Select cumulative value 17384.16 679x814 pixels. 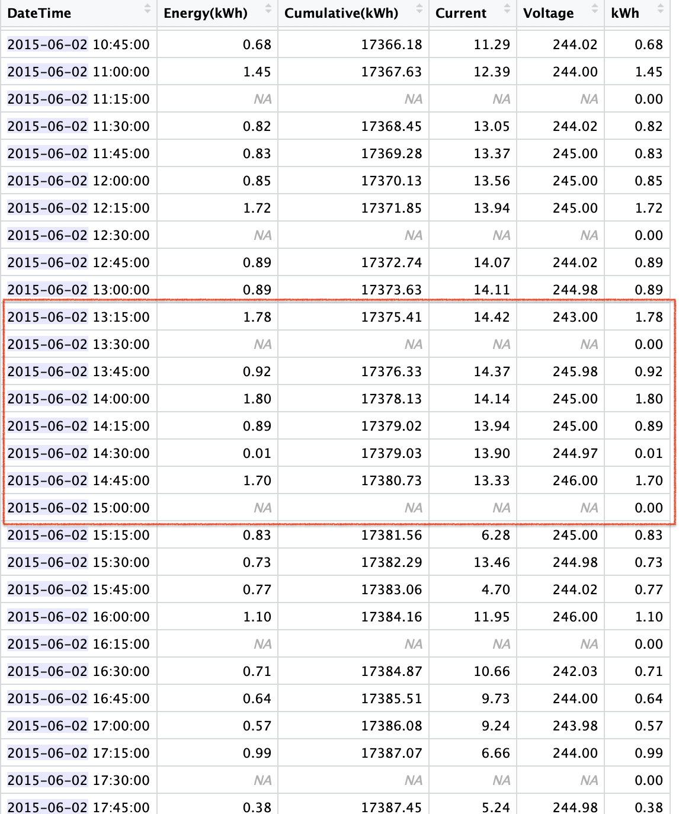coord(392,617)
